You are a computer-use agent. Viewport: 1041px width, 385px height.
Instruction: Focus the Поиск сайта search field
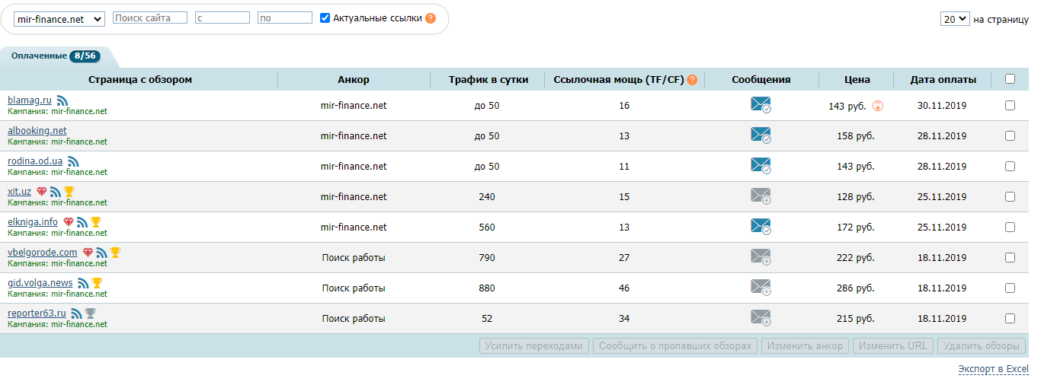click(150, 17)
